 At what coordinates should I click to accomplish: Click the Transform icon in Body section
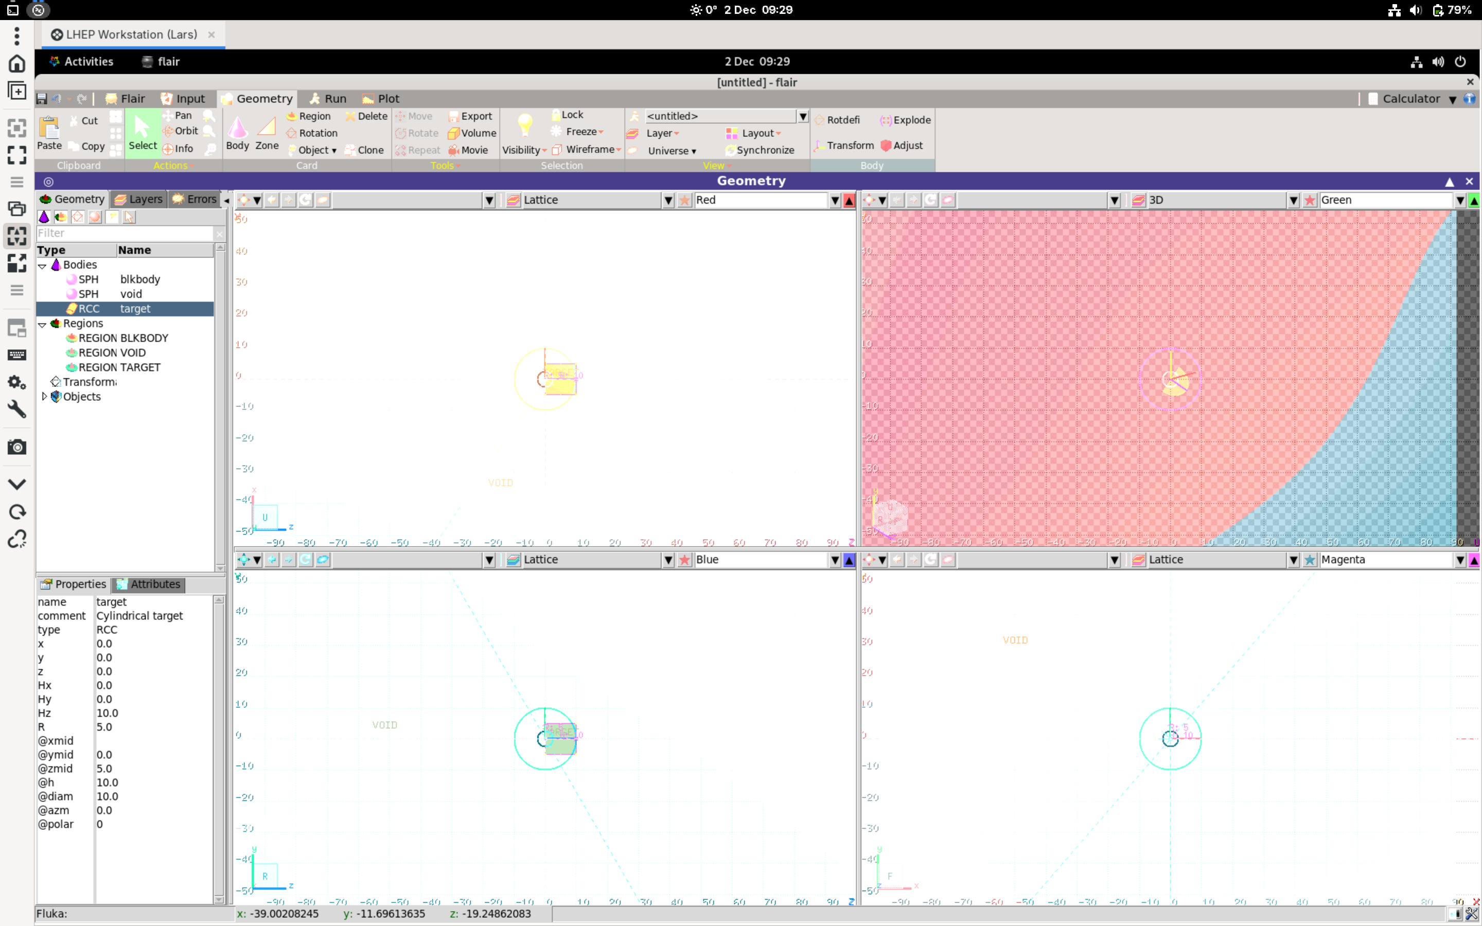844,145
